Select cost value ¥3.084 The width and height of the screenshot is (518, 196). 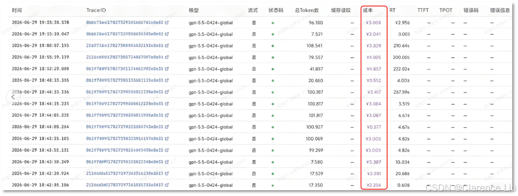[373, 104]
